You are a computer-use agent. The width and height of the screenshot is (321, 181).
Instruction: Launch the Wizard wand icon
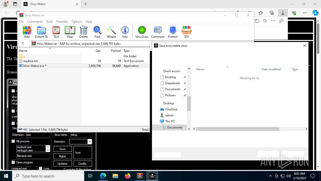coord(111,32)
